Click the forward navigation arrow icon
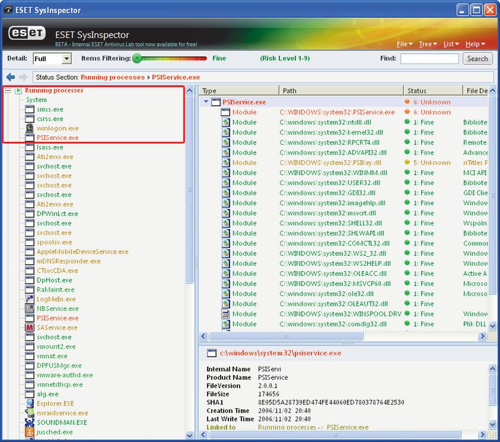 23,77
